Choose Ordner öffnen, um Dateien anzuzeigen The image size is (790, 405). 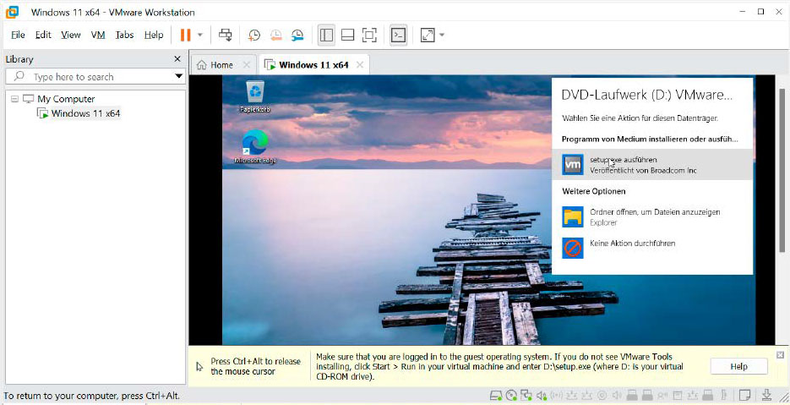pos(652,217)
